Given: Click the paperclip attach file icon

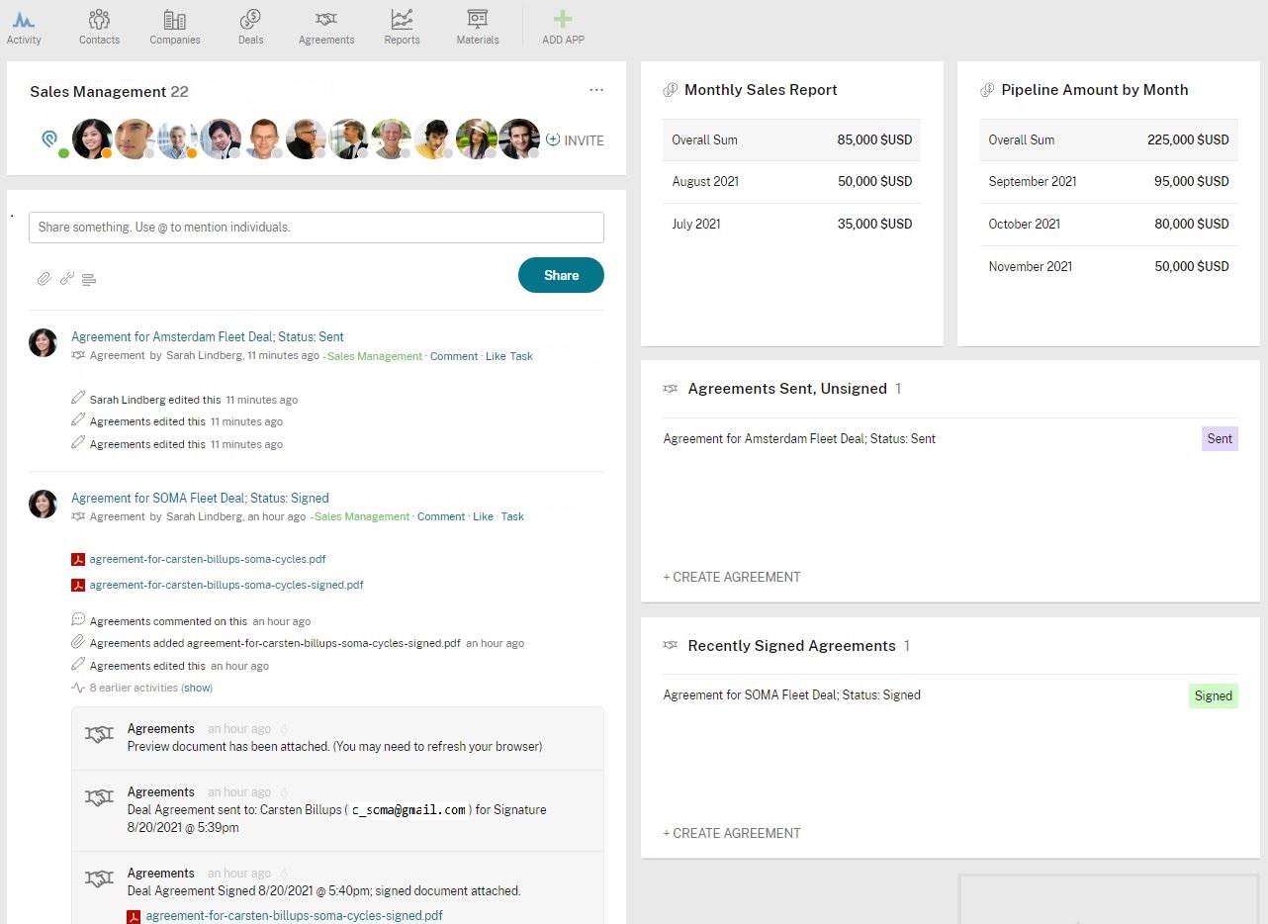Looking at the screenshot, I should [45, 279].
